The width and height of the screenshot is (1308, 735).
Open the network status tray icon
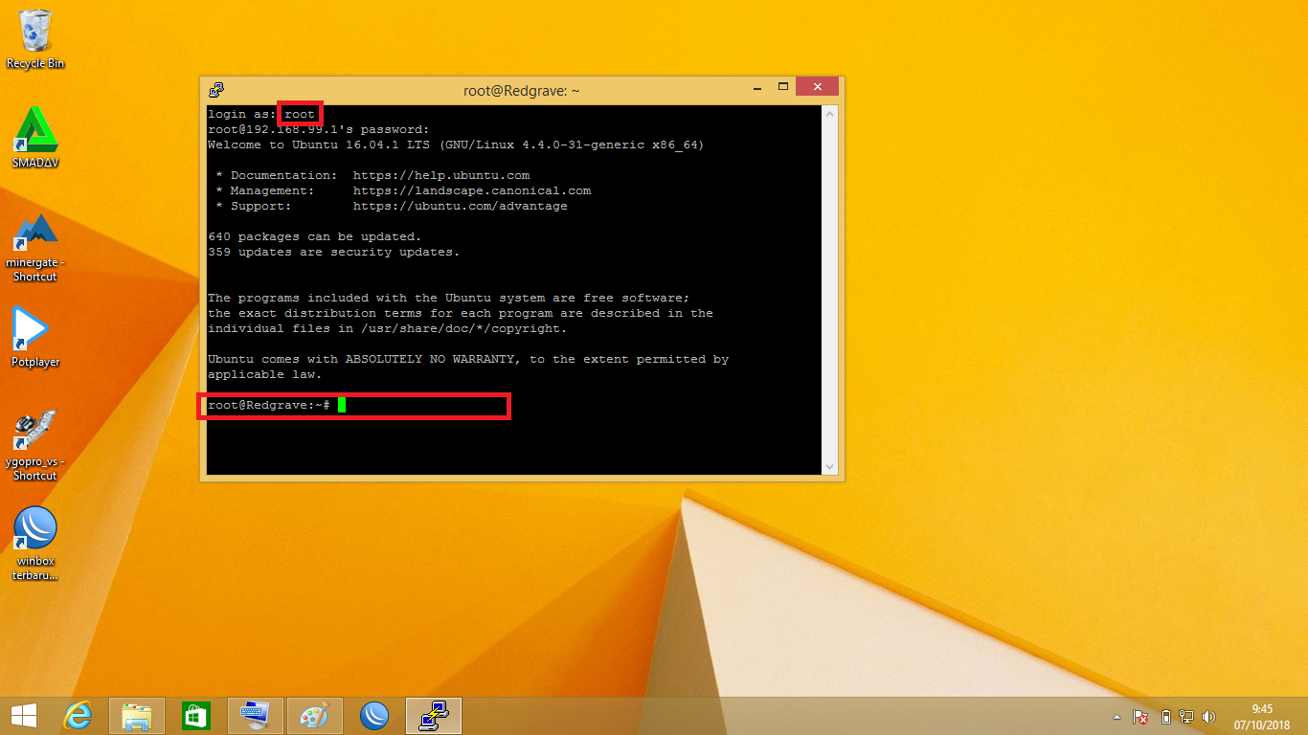(x=1186, y=715)
